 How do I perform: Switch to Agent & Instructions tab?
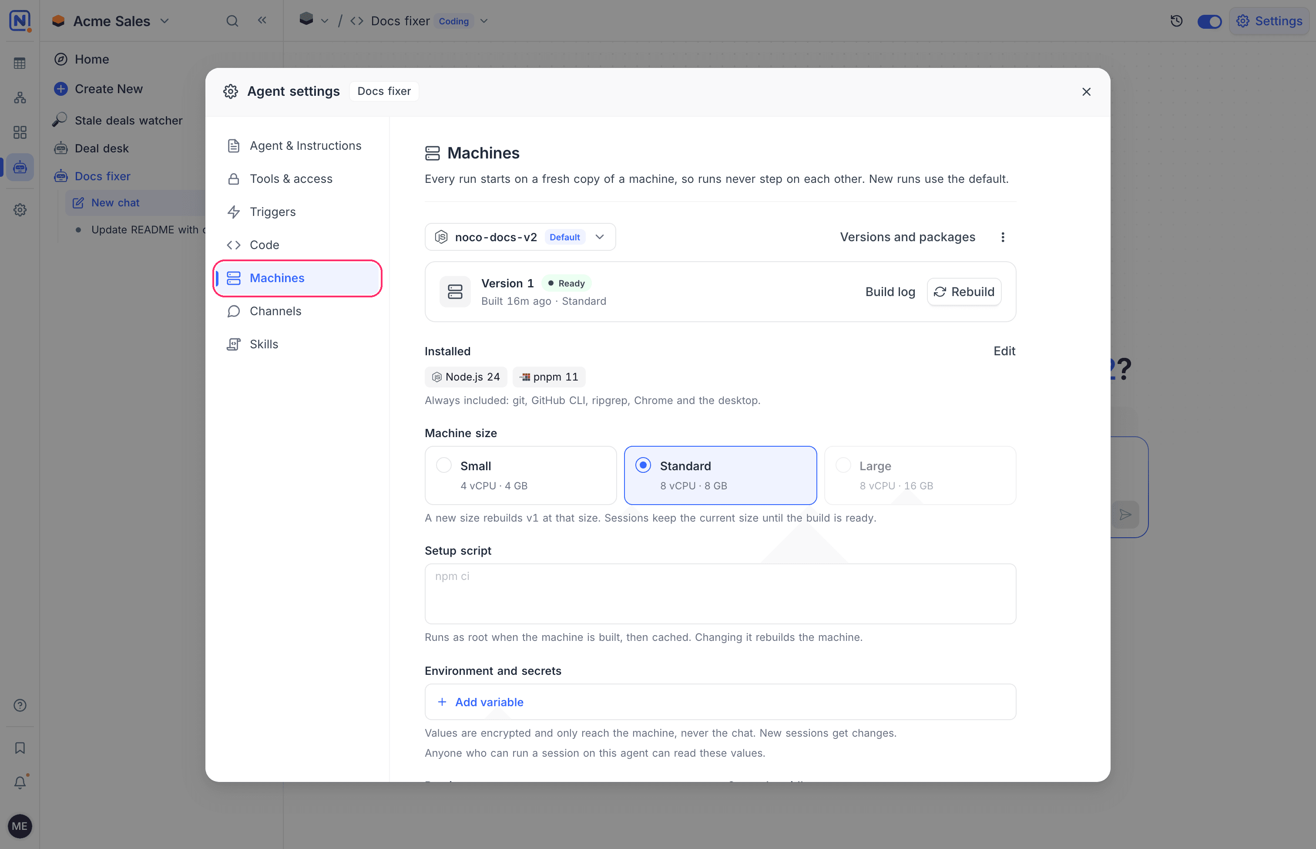pos(298,145)
